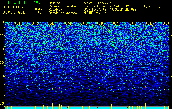Click the HROFFT 1.0.0 title text
The height and width of the screenshot is (109, 172).
tap(21, 2)
